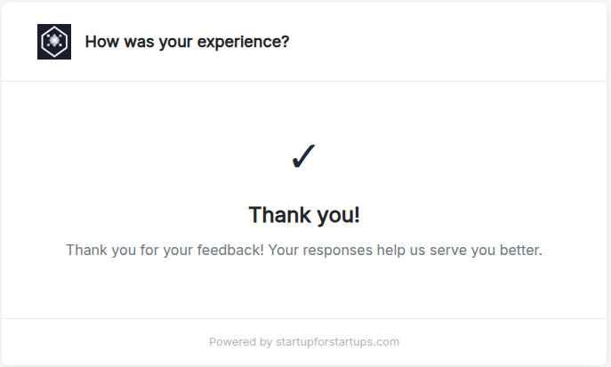
Task: Click the large checkmark confirmation icon
Action: click(304, 156)
